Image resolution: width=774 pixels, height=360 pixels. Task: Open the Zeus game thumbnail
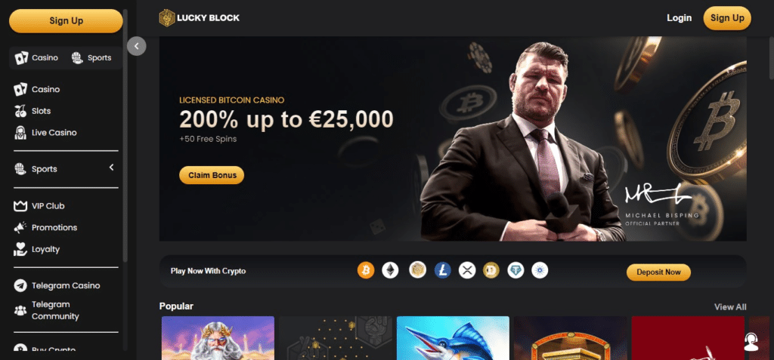[x=218, y=338]
